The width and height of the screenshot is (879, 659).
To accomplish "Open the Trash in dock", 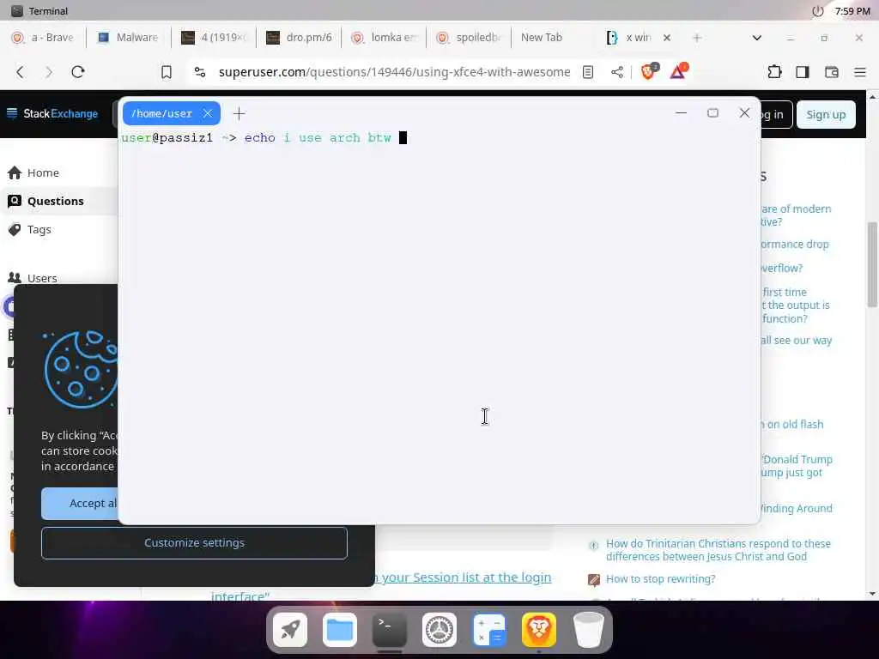I will [x=589, y=630].
